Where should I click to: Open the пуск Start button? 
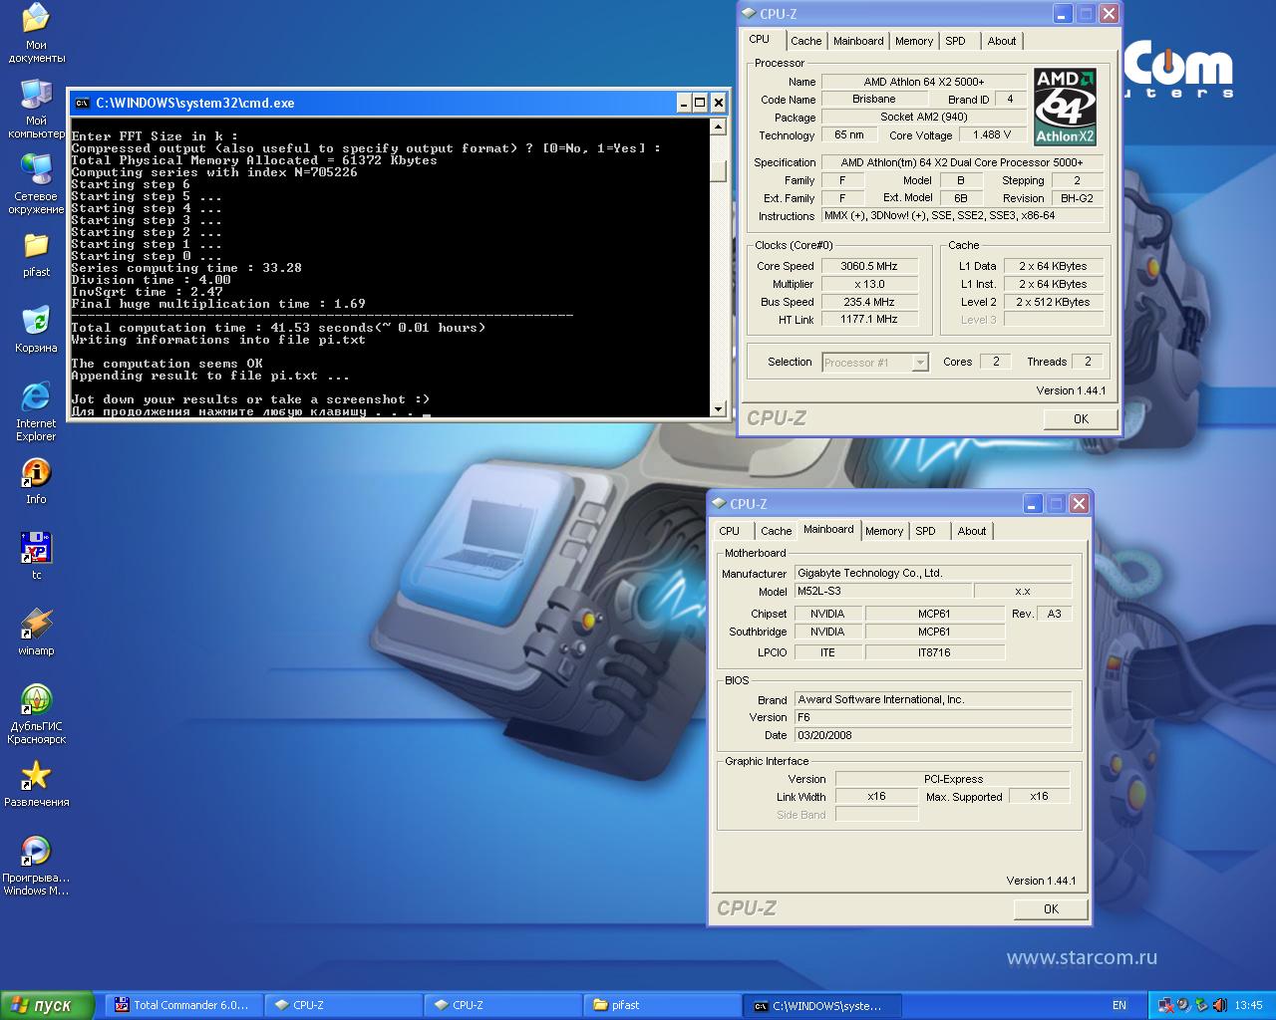point(47,1006)
